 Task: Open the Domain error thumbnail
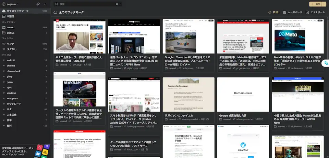pos(243,95)
